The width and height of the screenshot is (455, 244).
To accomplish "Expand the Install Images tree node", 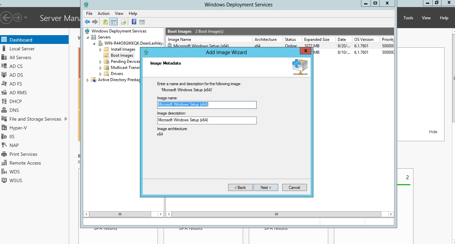I will coord(100,50).
